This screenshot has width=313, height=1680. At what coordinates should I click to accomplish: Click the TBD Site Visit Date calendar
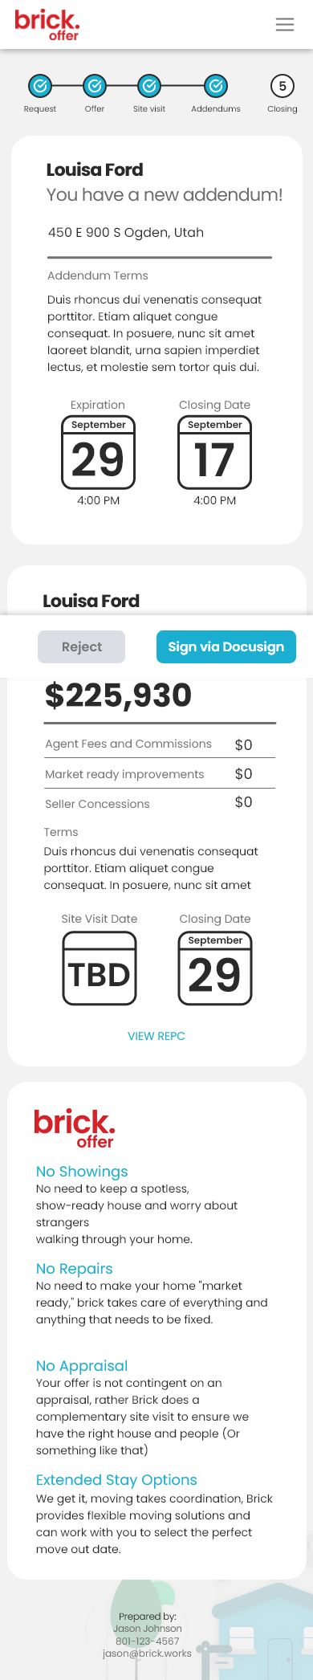pos(100,968)
